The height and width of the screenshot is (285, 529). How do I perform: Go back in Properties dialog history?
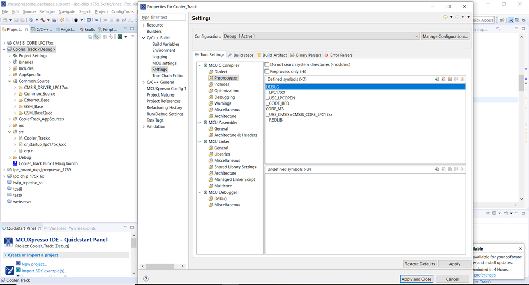445,17
